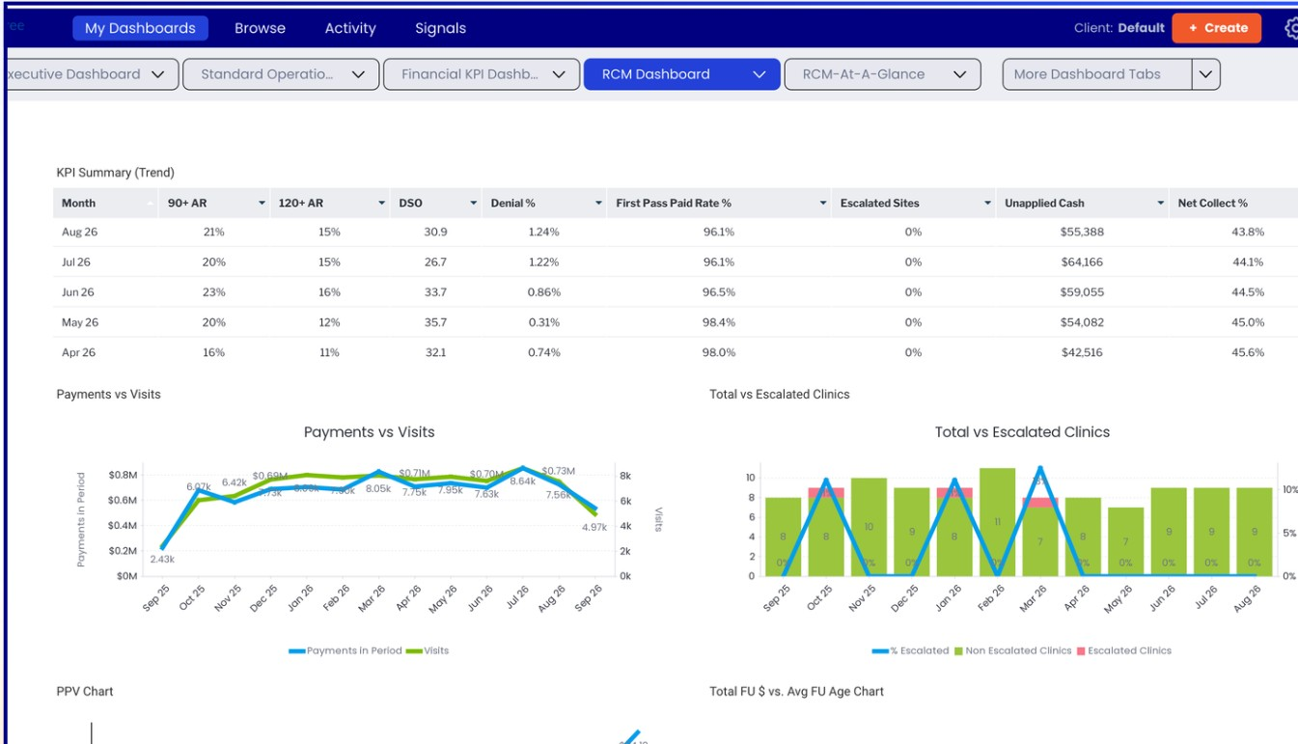The height and width of the screenshot is (744, 1298).
Task: Expand the RCM Dashboard chevron
Action: 759,74
